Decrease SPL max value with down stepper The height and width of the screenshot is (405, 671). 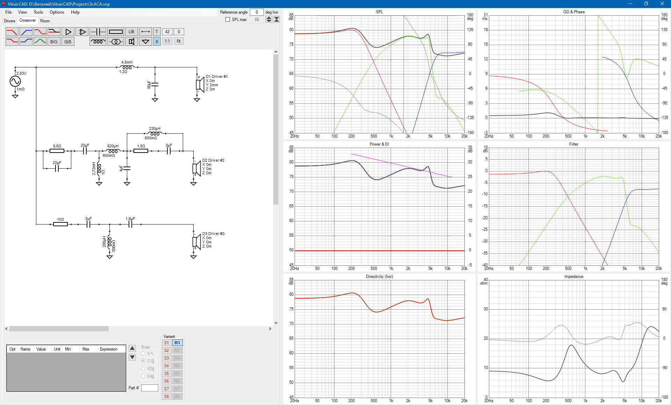tap(269, 21)
